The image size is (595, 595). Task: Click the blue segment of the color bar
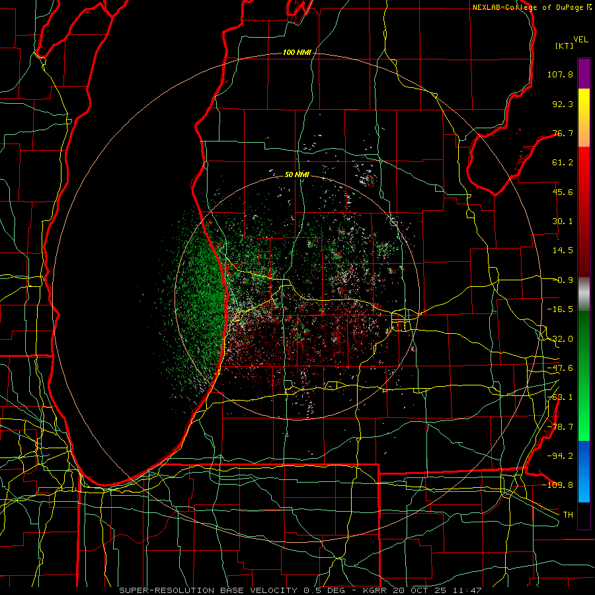tap(584, 471)
